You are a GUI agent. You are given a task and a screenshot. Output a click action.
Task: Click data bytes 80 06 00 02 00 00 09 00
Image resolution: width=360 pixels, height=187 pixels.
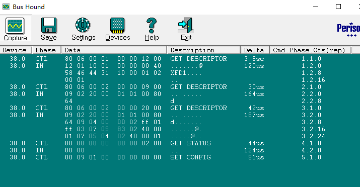[x=113, y=87]
